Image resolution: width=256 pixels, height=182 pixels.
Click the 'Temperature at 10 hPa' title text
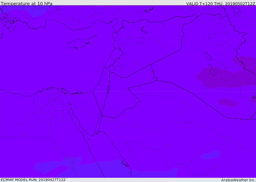click(26, 3)
